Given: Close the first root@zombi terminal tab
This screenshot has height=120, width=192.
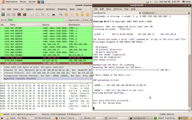Looking at the screenshot, I should click(140, 13).
